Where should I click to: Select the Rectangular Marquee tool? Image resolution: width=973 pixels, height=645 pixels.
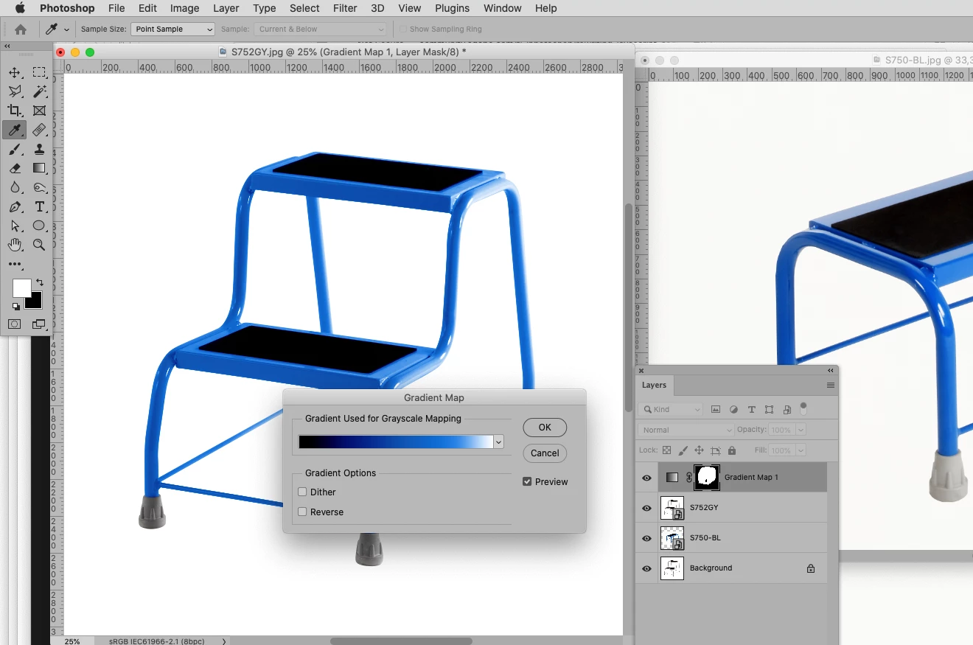(x=39, y=72)
